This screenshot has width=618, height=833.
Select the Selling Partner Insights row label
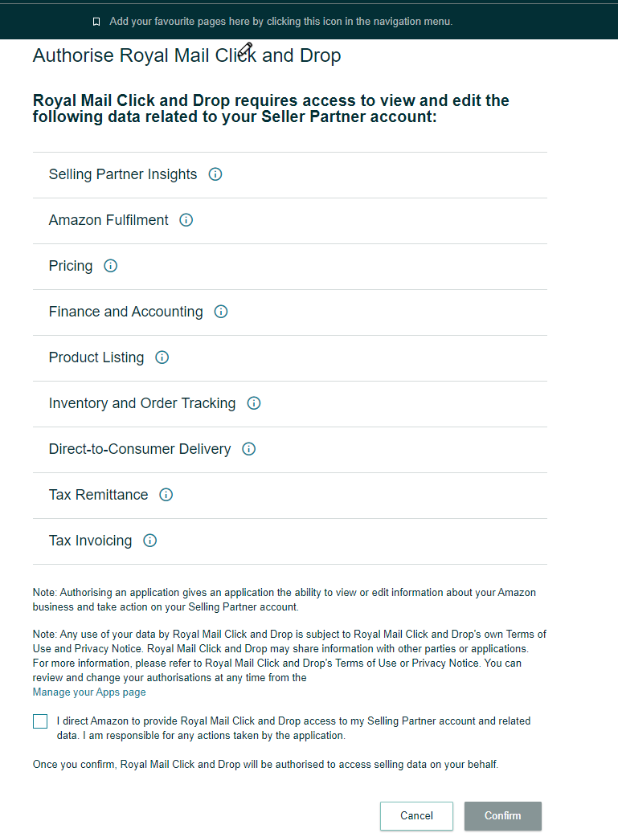point(123,174)
